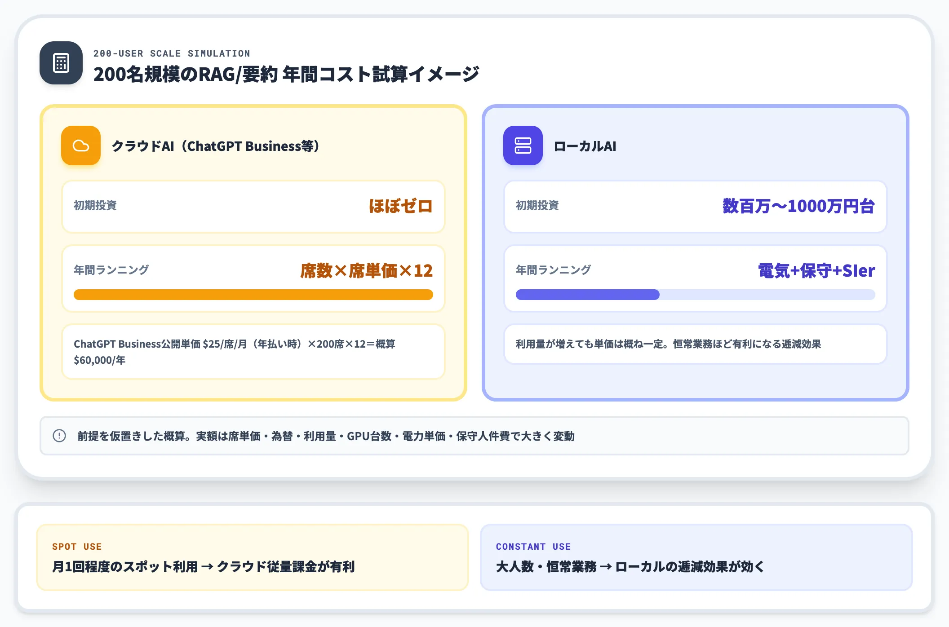Click the ローカルAI card title
This screenshot has height=627, width=949.
(585, 146)
